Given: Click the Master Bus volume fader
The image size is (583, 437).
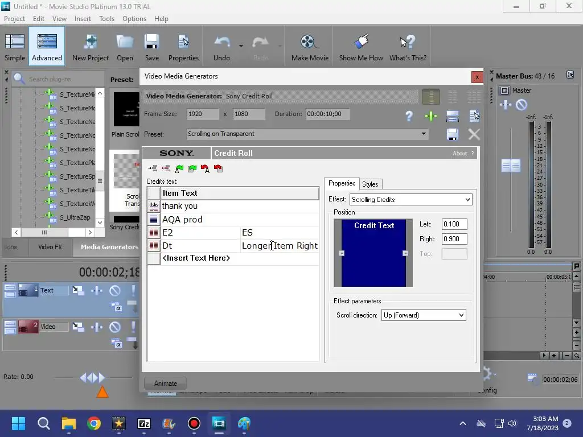Looking at the screenshot, I should point(511,166).
